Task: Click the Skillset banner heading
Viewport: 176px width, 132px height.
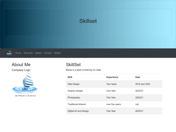Action: (88, 21)
